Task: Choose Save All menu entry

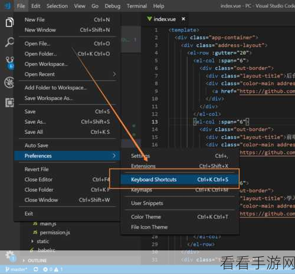Action: point(67,132)
